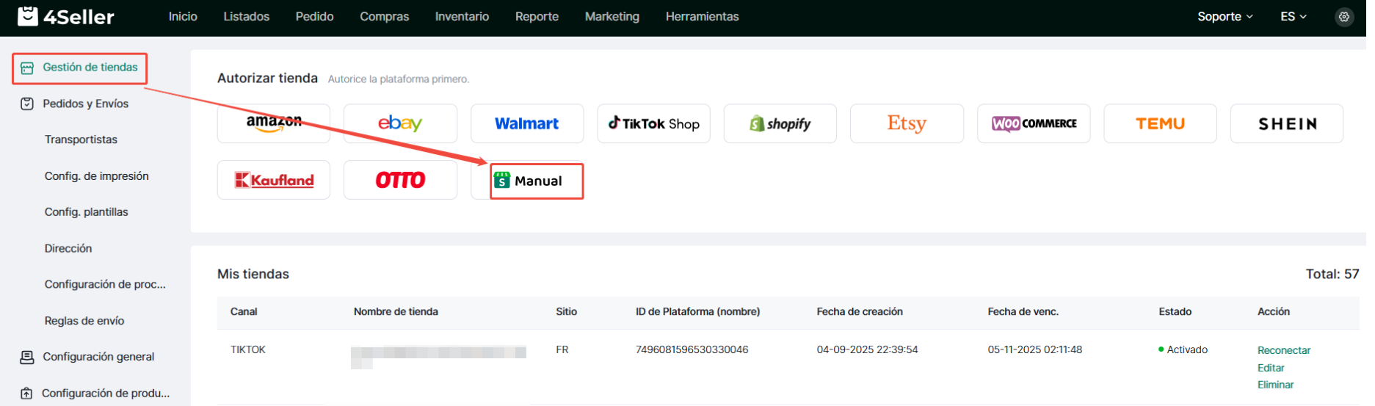Authorize an Amazon store
1375x406 pixels.
(x=274, y=123)
